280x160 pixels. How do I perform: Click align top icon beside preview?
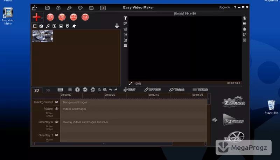click(x=125, y=34)
